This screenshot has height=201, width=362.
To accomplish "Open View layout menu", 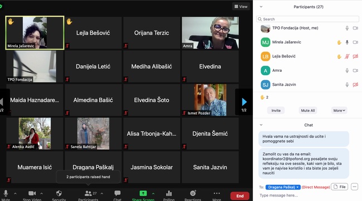I will (241, 7).
